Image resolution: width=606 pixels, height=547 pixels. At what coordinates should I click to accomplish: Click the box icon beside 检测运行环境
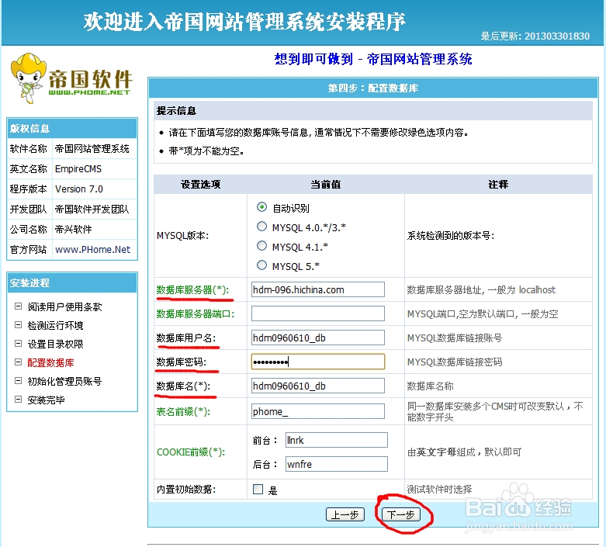[x=18, y=325]
